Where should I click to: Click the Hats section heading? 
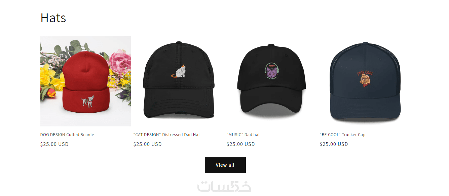53,17
